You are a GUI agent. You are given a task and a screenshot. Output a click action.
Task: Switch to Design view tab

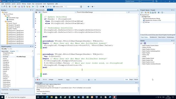[131, 79]
